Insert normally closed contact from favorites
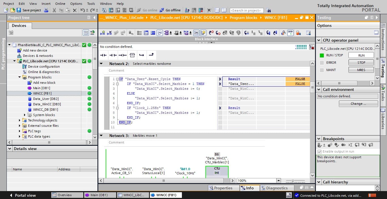Viewport: 387px width, 199px height. [113, 55]
